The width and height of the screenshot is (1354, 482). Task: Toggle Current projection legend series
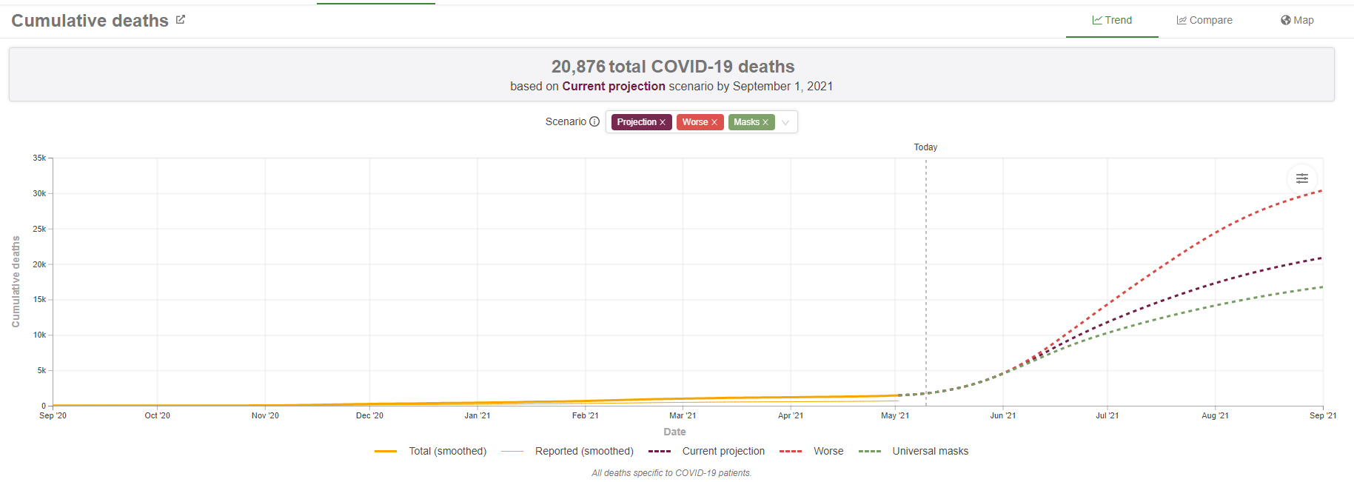(x=723, y=451)
